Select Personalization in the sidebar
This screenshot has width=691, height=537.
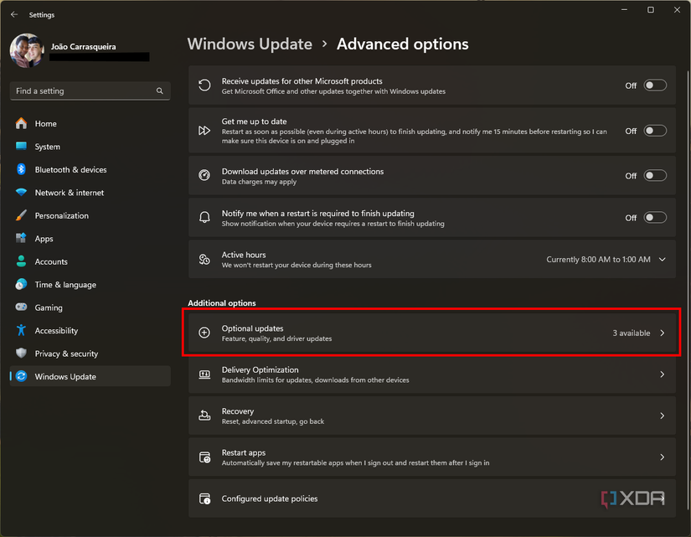[90, 215]
